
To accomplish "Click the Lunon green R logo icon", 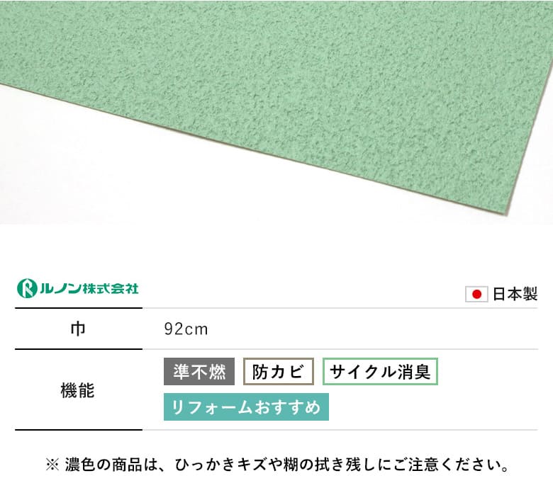I will tap(27, 288).
